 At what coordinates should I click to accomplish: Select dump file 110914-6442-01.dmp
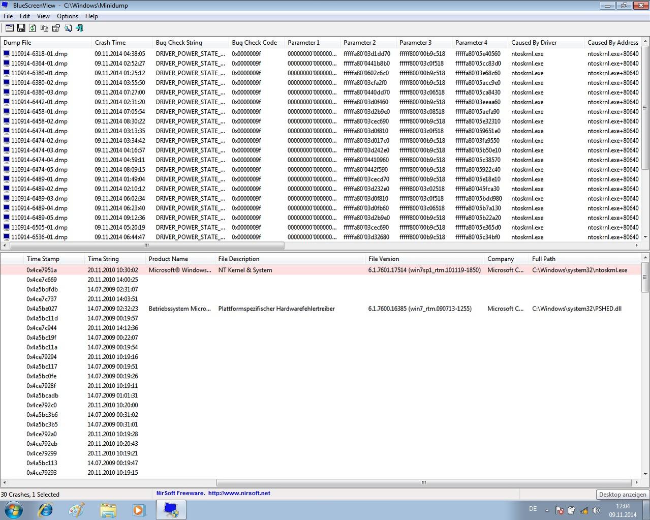pos(39,102)
